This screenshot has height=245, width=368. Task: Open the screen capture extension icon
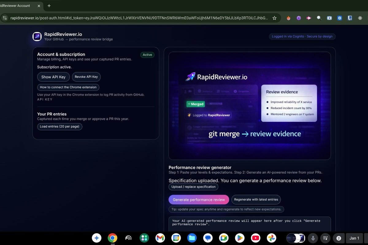click(x=329, y=18)
